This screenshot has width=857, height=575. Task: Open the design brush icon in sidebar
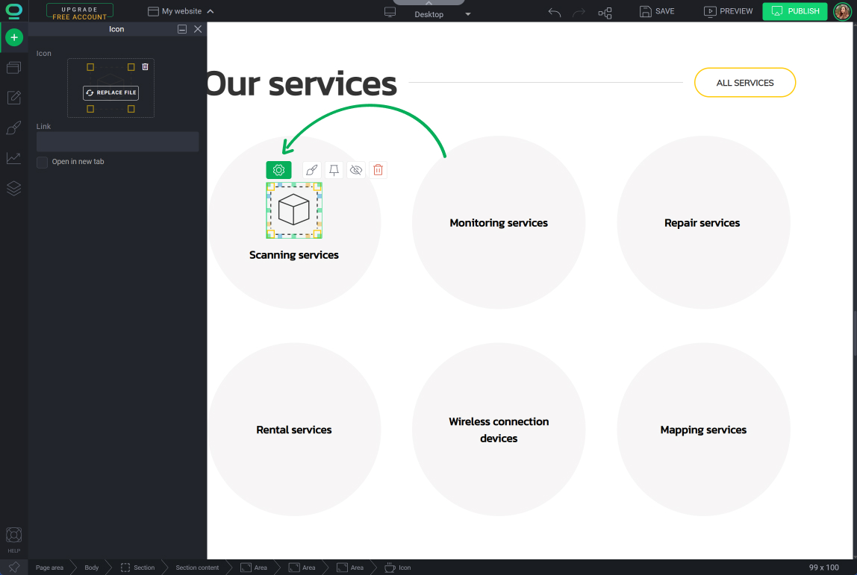(14, 128)
